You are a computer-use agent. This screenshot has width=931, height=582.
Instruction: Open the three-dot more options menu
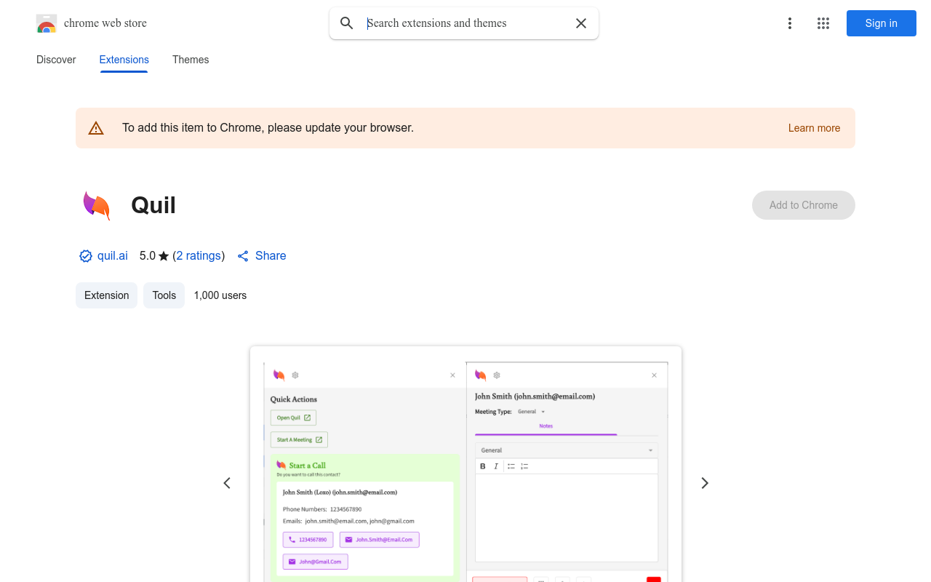click(790, 23)
